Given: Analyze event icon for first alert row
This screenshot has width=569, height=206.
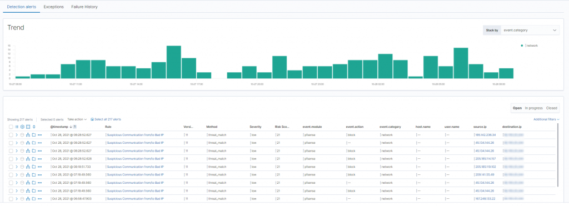Looking at the screenshot, I should [x=28, y=134].
